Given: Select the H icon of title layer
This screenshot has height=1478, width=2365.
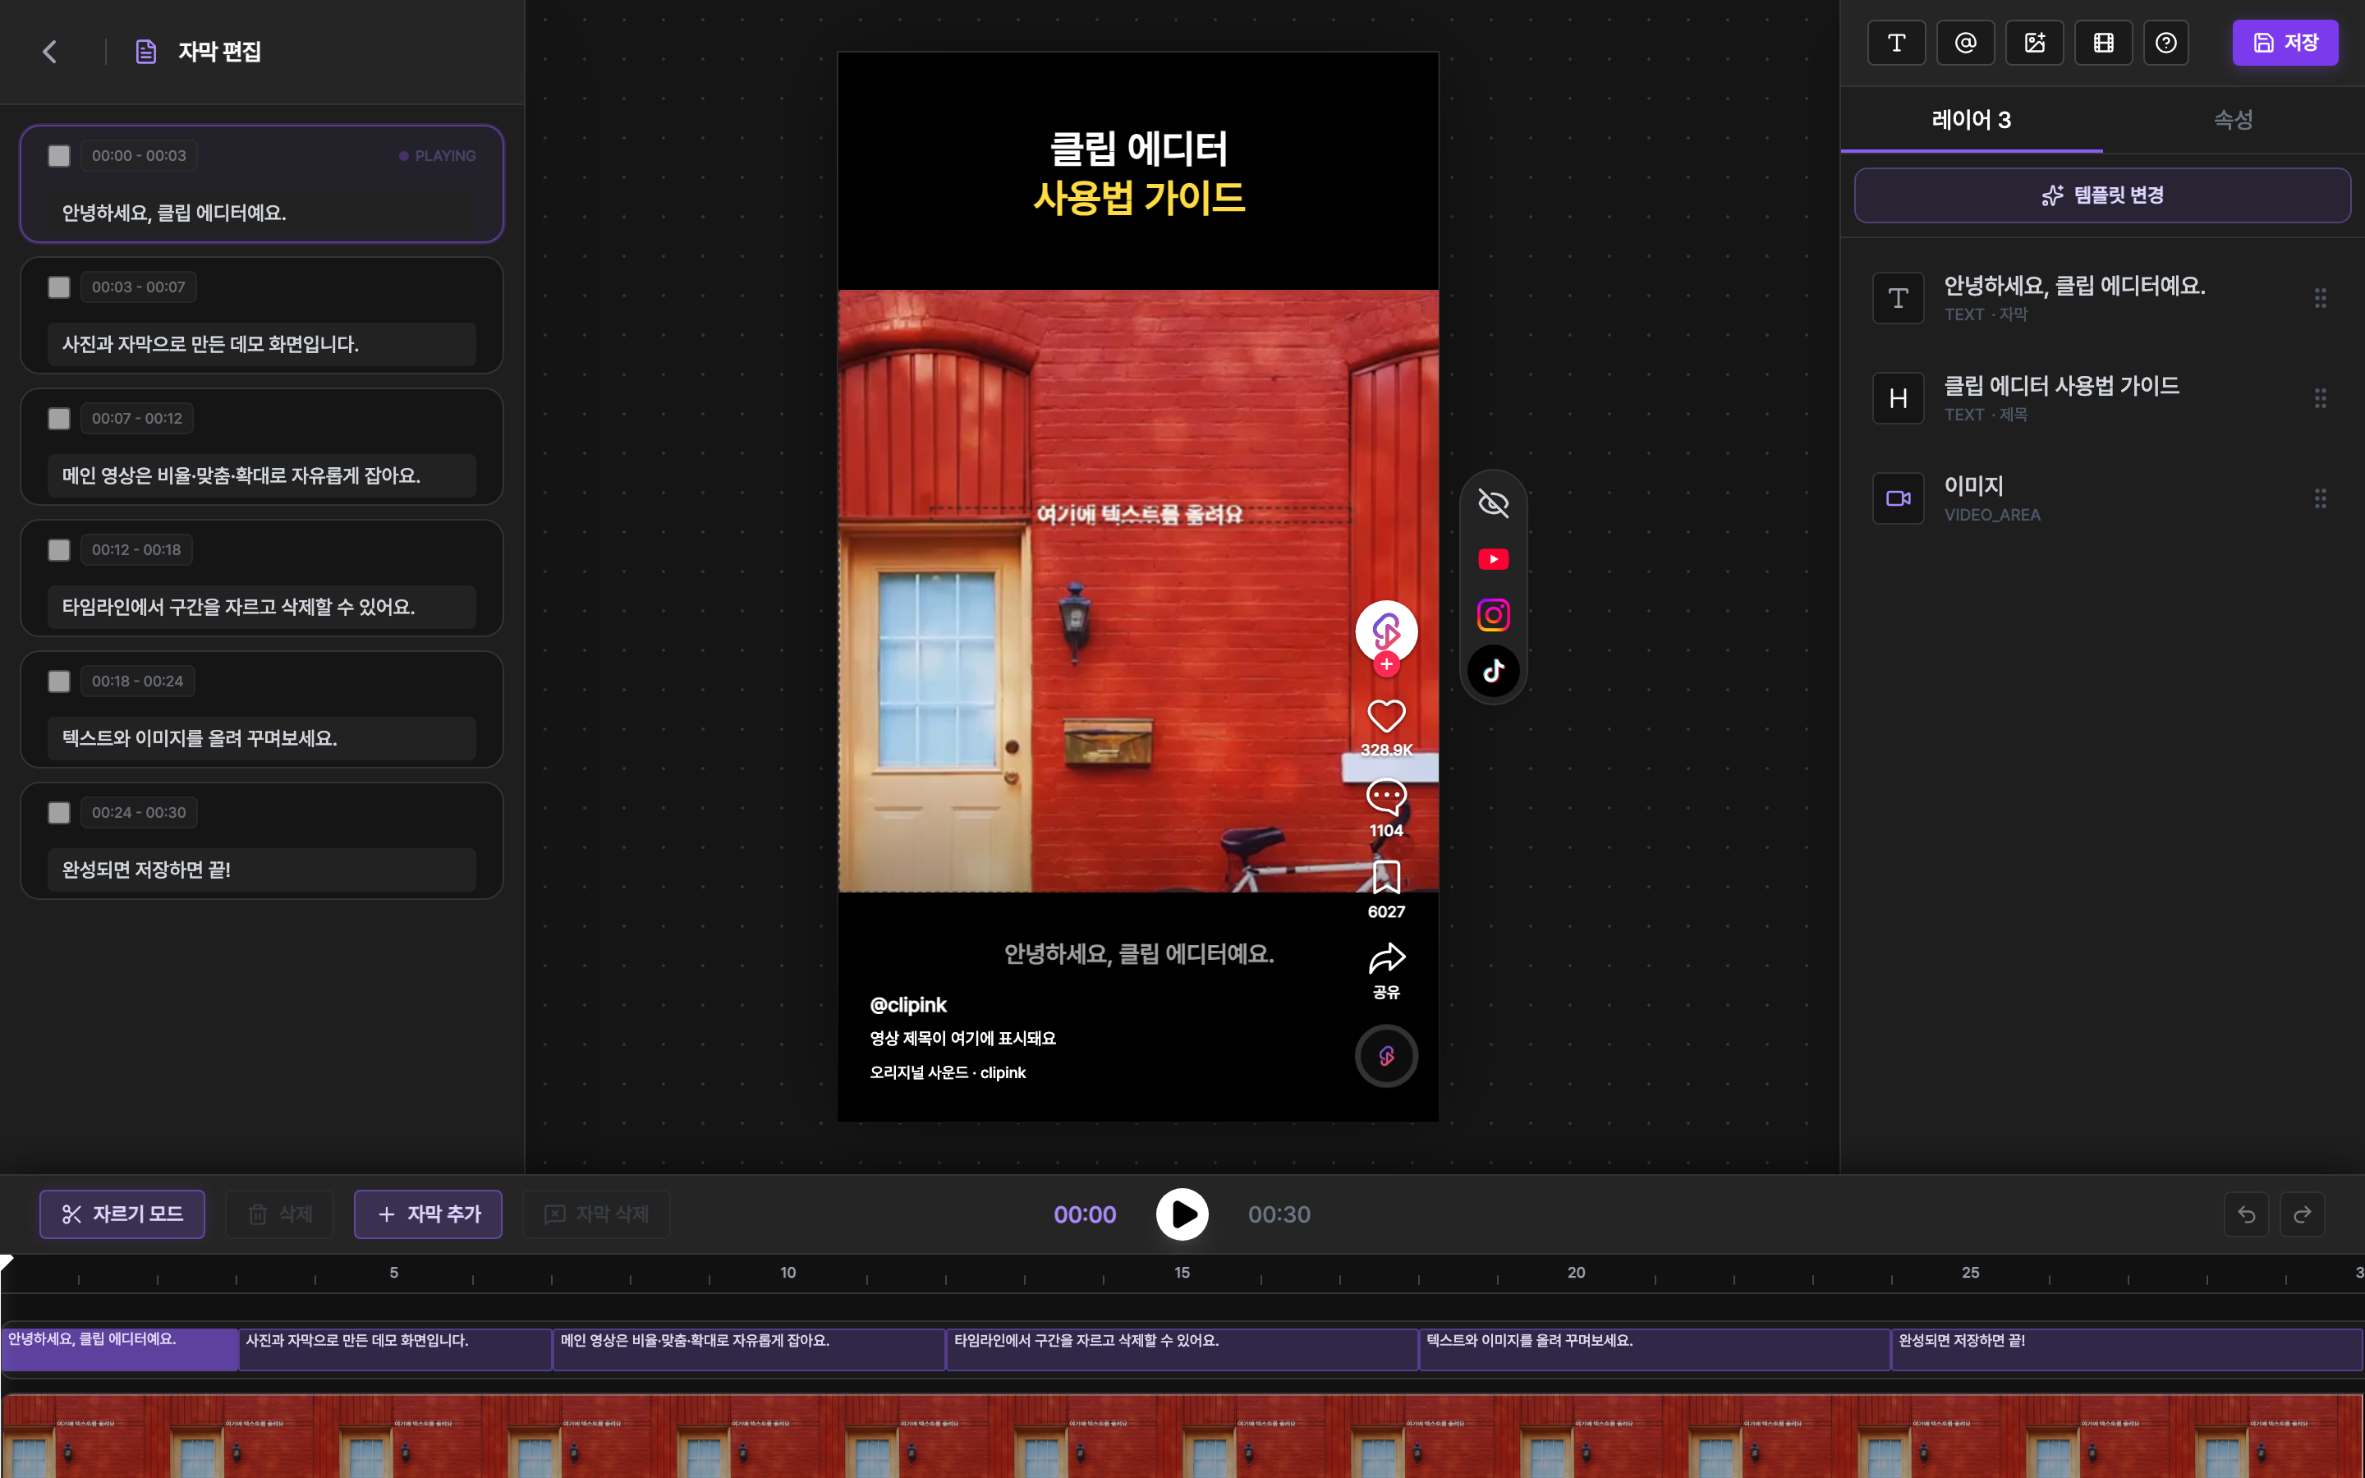Looking at the screenshot, I should (x=1898, y=398).
